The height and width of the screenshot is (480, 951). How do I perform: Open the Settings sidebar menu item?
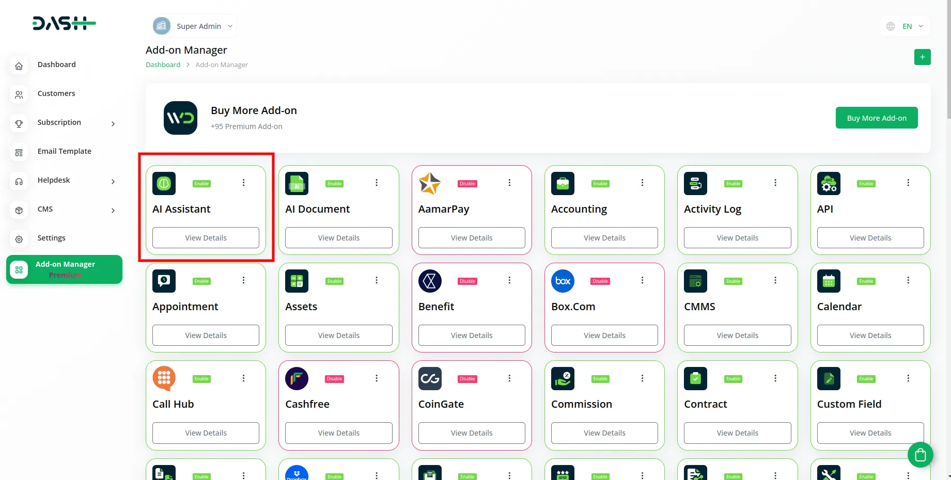64,238
